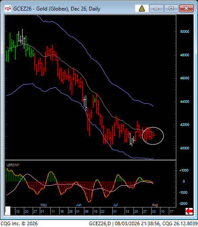Click date 10 on the time axis
This screenshot has height=227, width=198.
pos(163,211)
